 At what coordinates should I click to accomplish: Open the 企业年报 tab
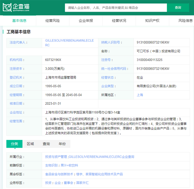coord(86,21)
